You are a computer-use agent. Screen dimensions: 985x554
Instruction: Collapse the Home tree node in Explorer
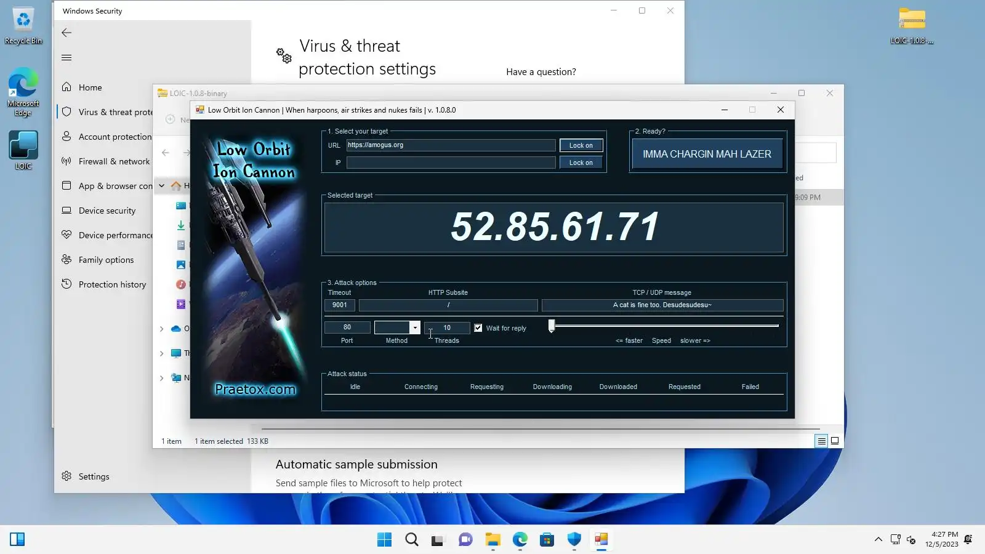(x=161, y=186)
